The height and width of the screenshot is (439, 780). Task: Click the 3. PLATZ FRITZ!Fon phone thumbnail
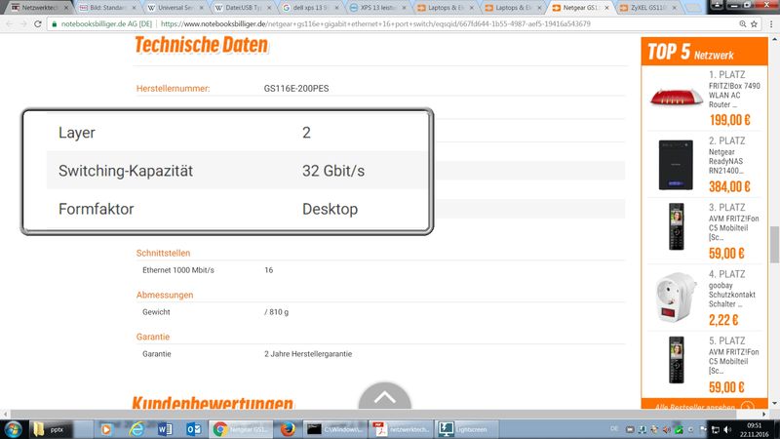676,226
